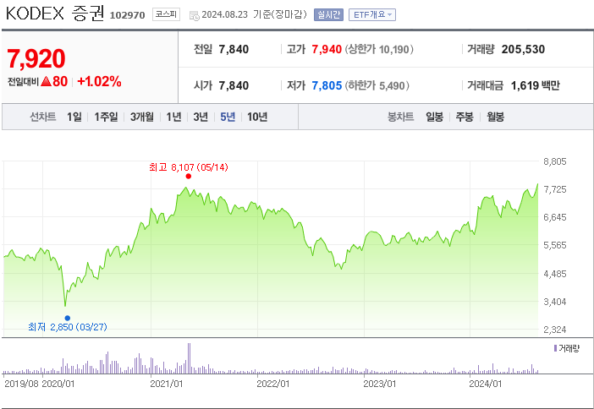
Task: Click the 8,805 y-axis label
Action: (555, 161)
